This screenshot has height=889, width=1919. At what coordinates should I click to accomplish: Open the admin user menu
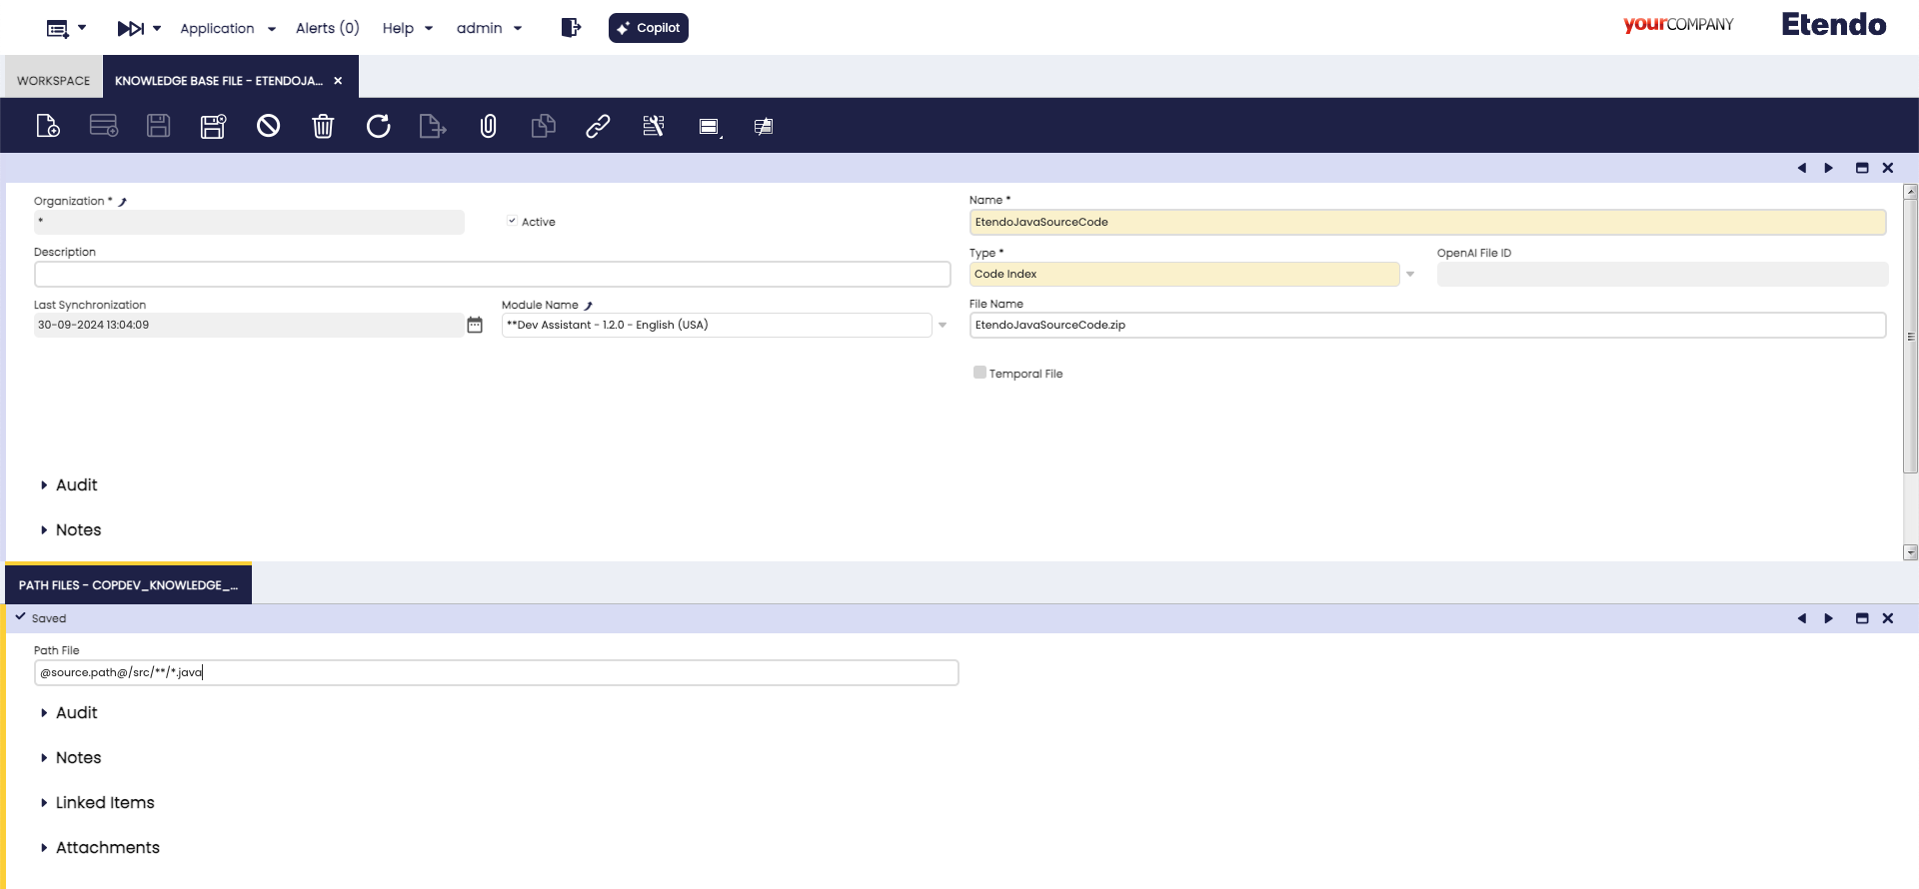point(490,29)
